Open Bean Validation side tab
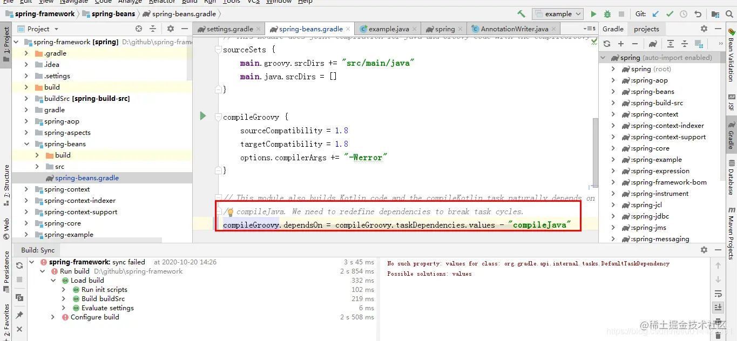737x341 pixels. click(731, 55)
